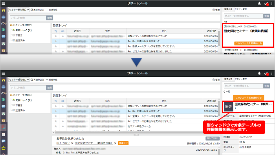The width and height of the screenshot is (275, 155).
Task: Open the three-dot menu in lower screenshot
Action: 272,74
